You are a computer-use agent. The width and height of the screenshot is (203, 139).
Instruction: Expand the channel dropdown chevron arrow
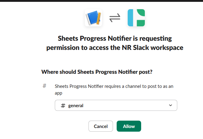click(171, 105)
